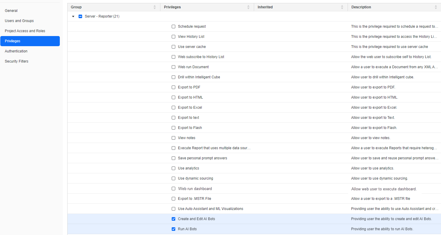Tick the Use analytics checkbox
441x235 pixels.
pyautogui.click(x=173, y=168)
